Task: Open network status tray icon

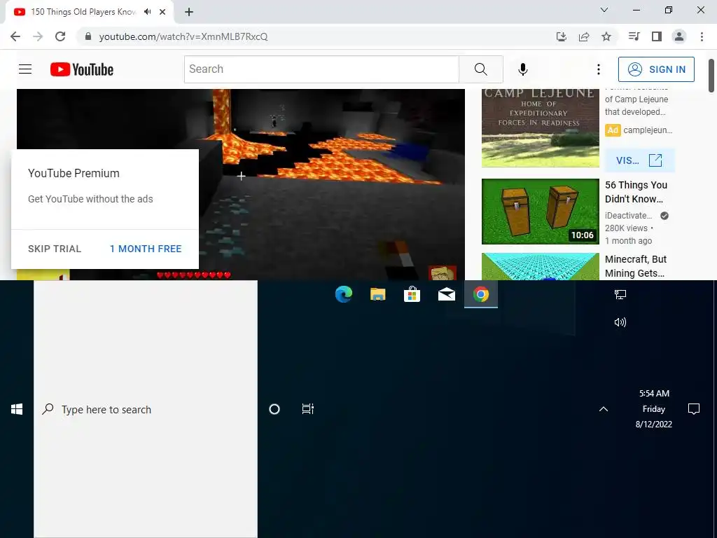Action: [620, 294]
